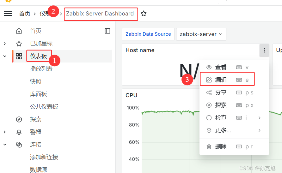Click the alerting bell icon

pyautogui.click(x=19, y=132)
